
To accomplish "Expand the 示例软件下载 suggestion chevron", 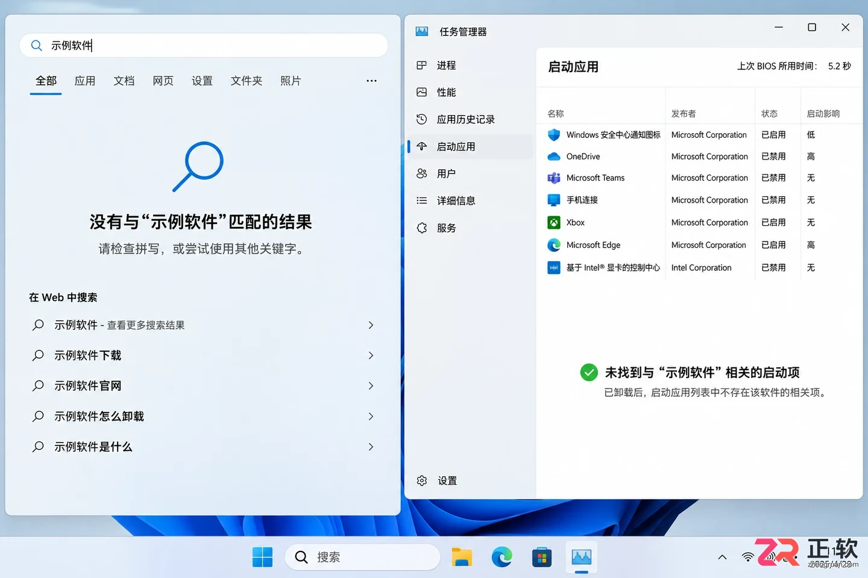I will (371, 355).
